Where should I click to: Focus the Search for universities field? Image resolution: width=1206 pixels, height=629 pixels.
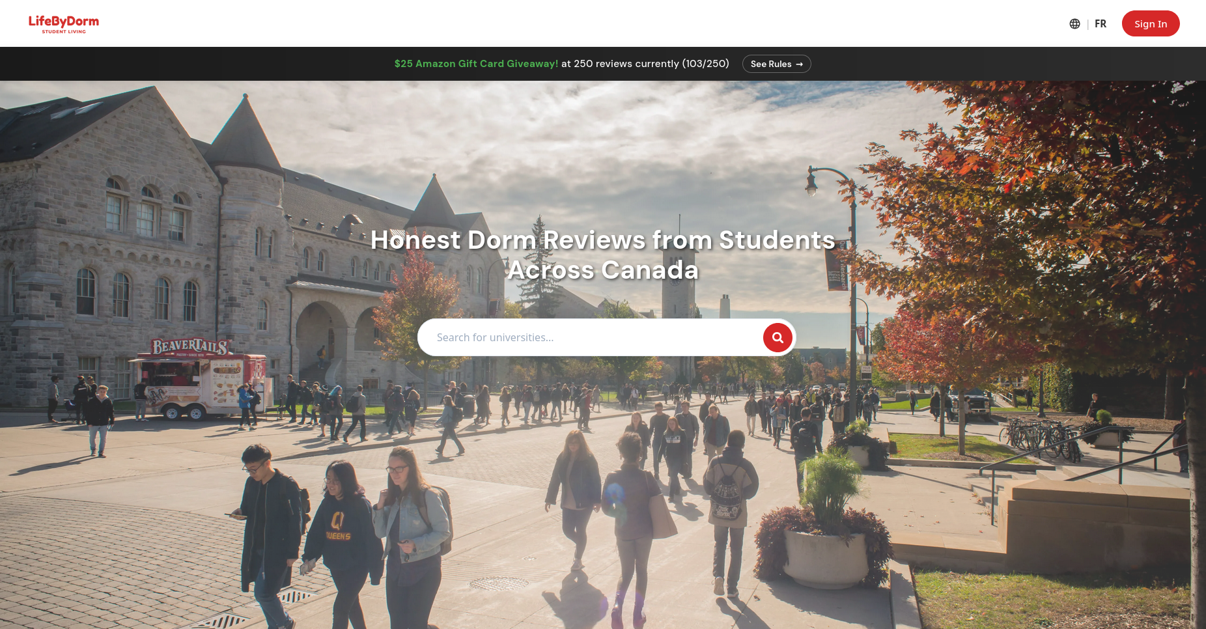pyautogui.click(x=586, y=337)
